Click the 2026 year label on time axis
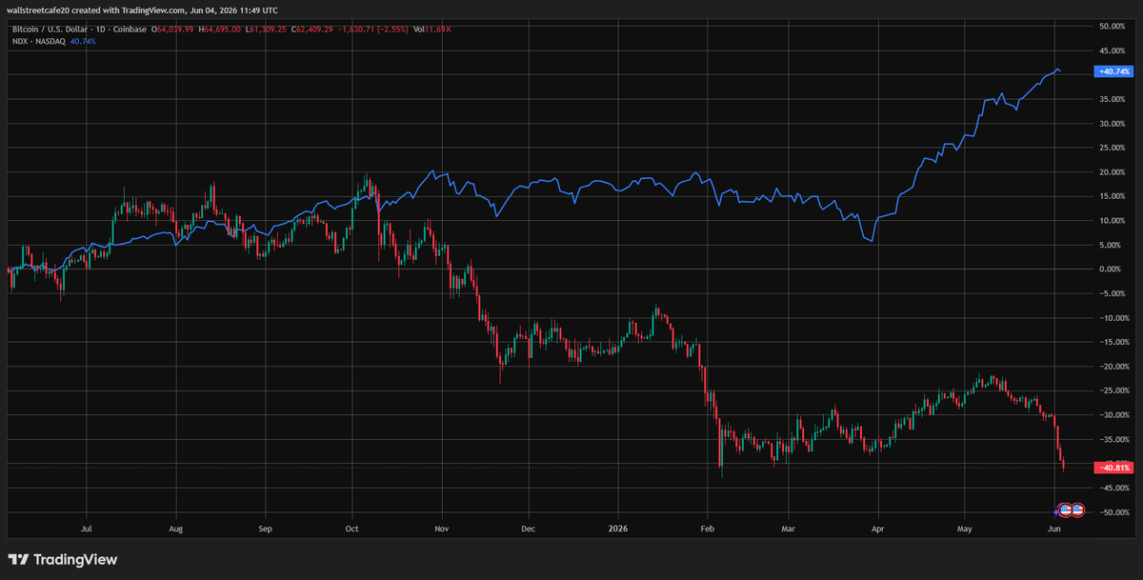The width and height of the screenshot is (1143, 580). click(x=618, y=527)
